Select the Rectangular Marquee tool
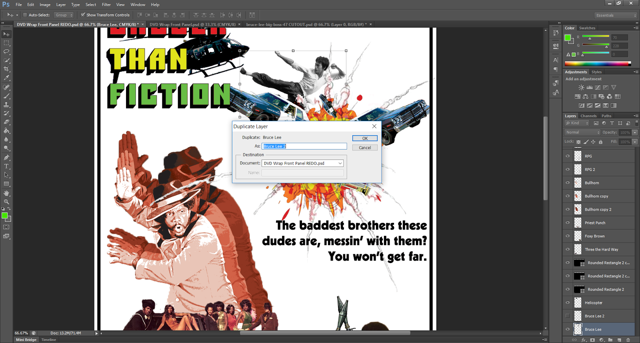This screenshot has width=640, height=343. click(x=6, y=43)
